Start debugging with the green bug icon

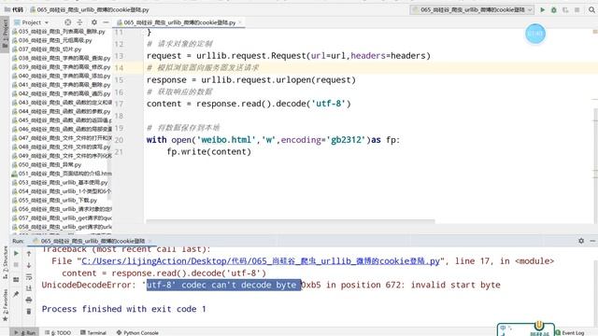pos(554,10)
